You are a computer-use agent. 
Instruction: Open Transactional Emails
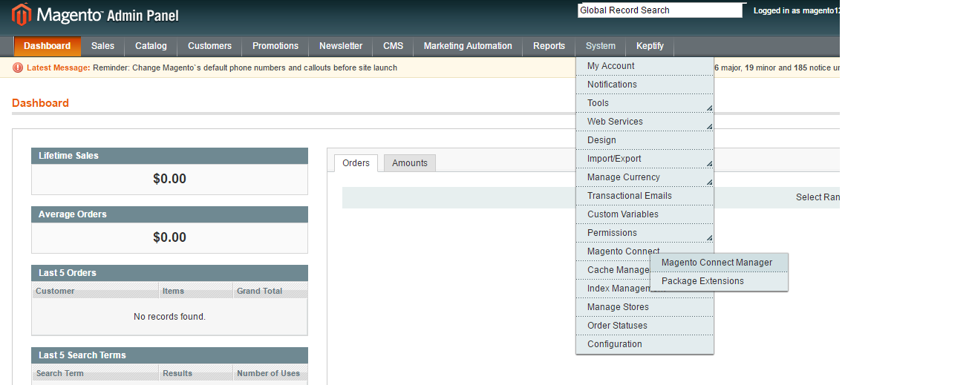click(645, 196)
